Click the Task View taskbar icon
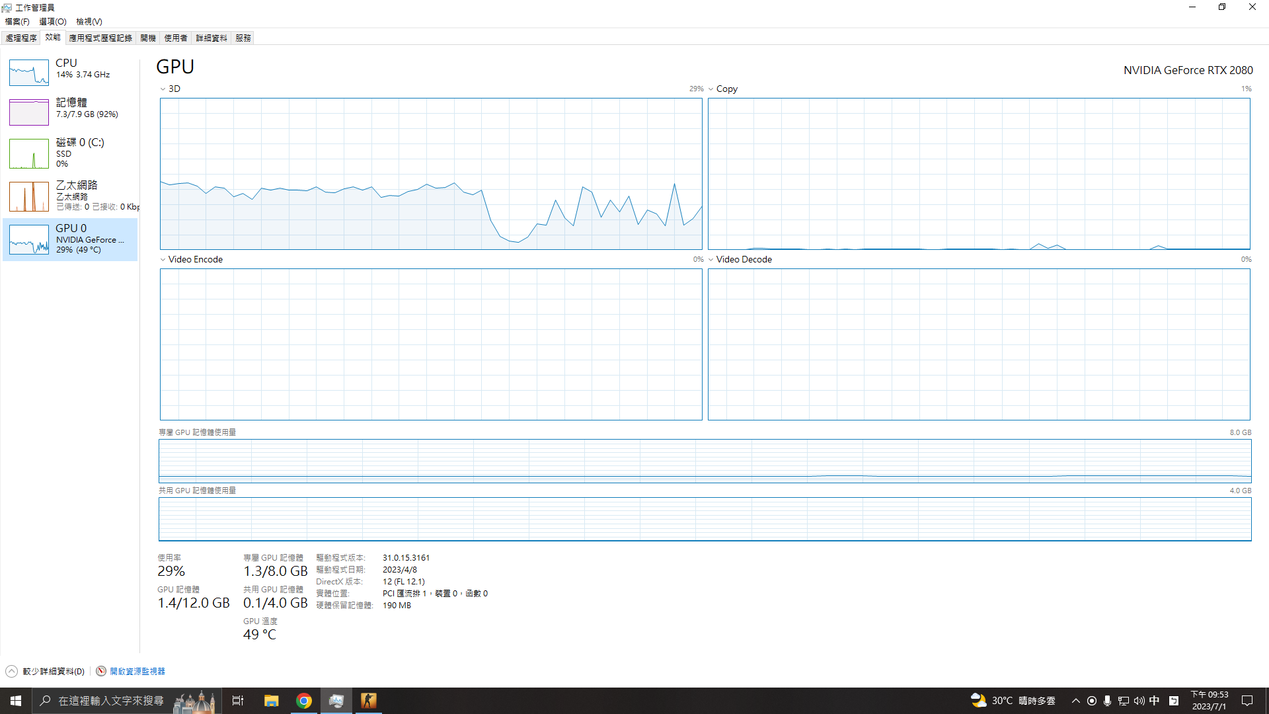The height and width of the screenshot is (714, 1269). [238, 701]
